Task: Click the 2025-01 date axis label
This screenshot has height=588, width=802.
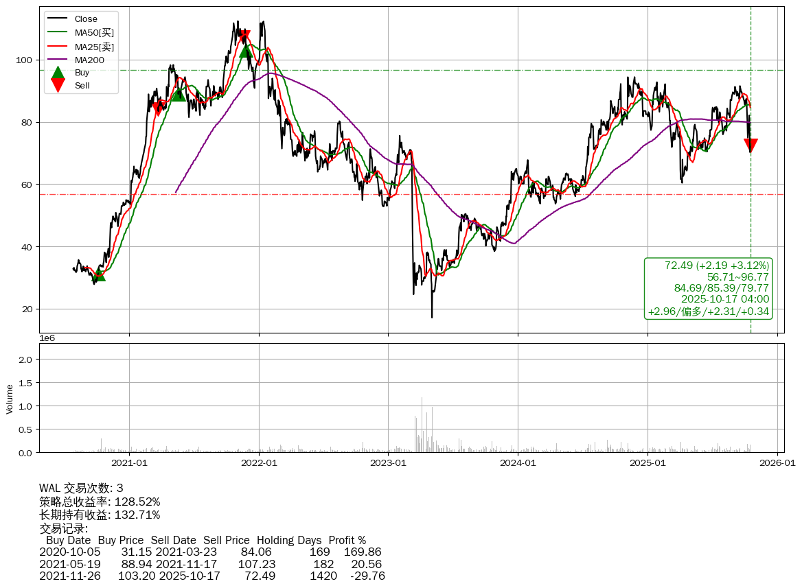Action: tap(648, 463)
